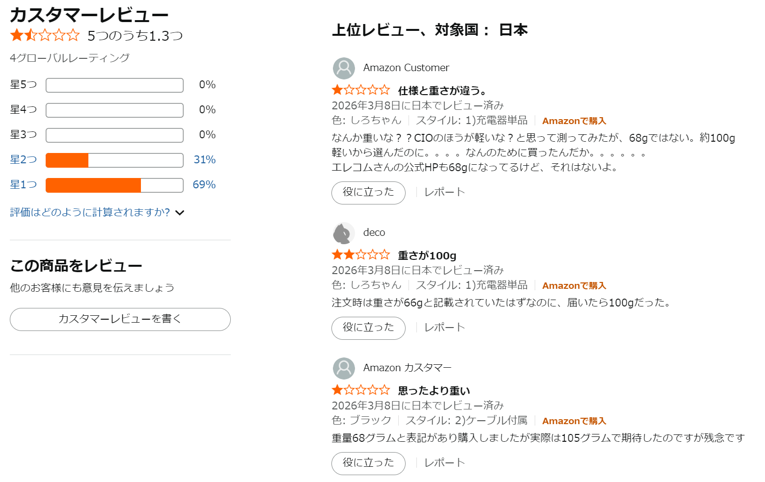765x482 pixels.
Task: Mark the first review 役に立った
Action: pos(368,193)
